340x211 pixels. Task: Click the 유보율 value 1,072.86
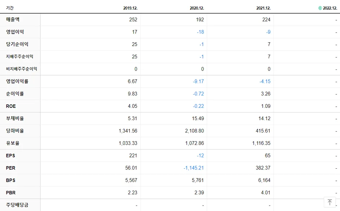[x=195, y=143]
